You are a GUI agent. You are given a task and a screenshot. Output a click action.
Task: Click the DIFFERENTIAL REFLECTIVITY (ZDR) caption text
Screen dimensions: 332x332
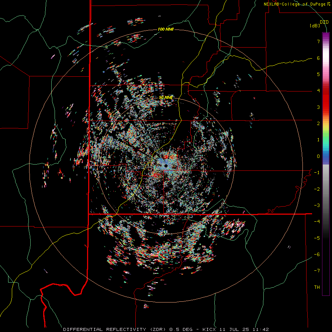click(115, 329)
